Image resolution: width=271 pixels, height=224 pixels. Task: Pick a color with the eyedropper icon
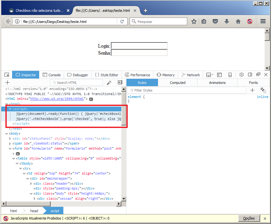(x=109, y=82)
